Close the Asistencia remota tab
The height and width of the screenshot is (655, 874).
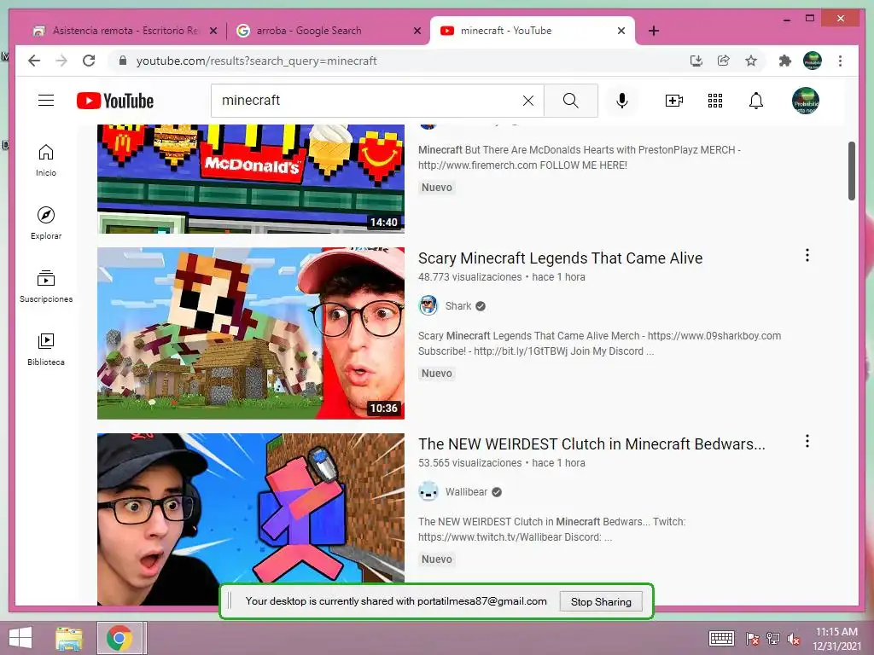coord(213,31)
